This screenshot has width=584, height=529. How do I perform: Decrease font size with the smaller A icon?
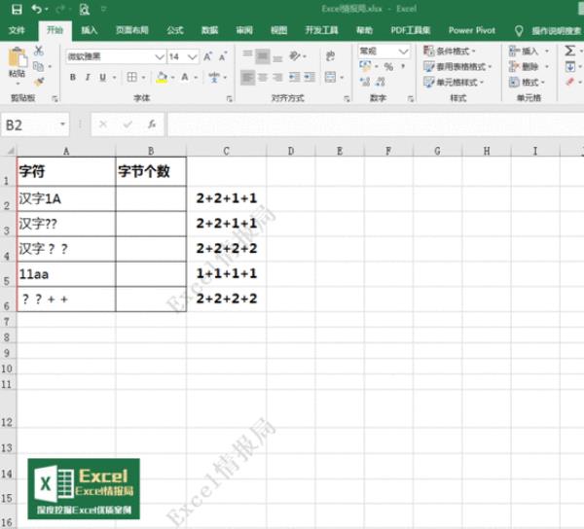223,56
